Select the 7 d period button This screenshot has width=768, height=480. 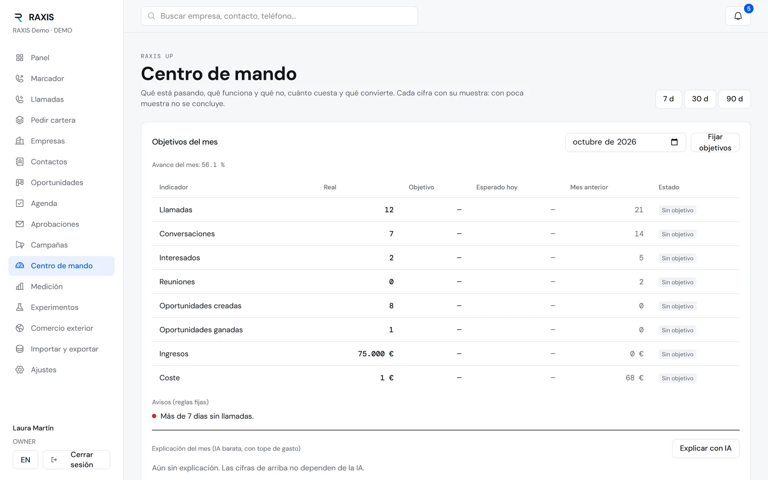[x=668, y=99]
